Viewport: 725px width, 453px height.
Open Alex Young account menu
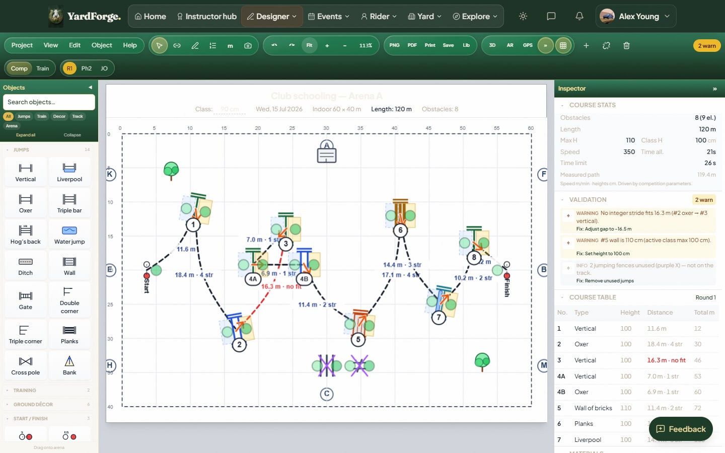tap(636, 16)
